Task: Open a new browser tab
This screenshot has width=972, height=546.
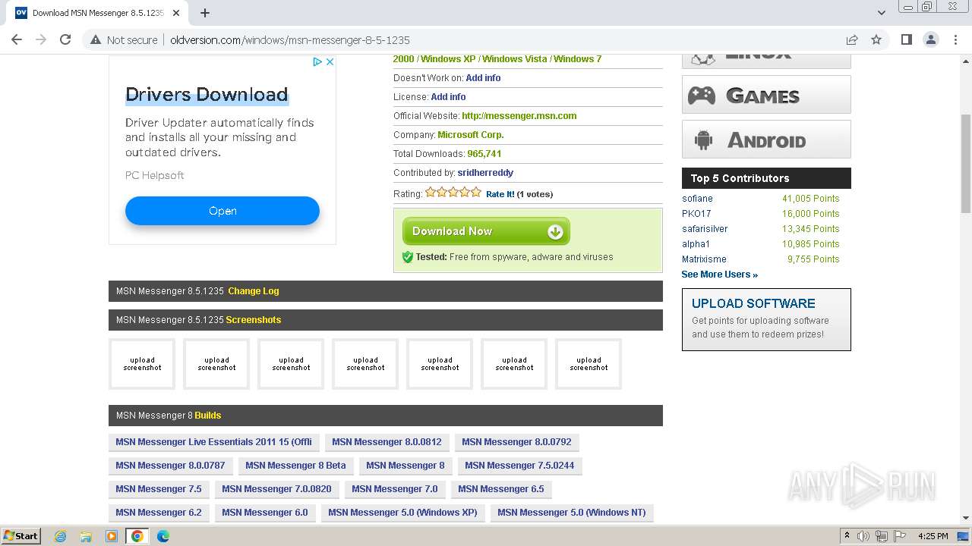Action: (x=205, y=13)
